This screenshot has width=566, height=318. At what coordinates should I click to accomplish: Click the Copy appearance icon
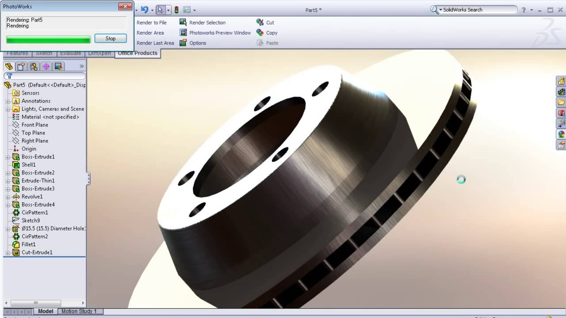(260, 33)
